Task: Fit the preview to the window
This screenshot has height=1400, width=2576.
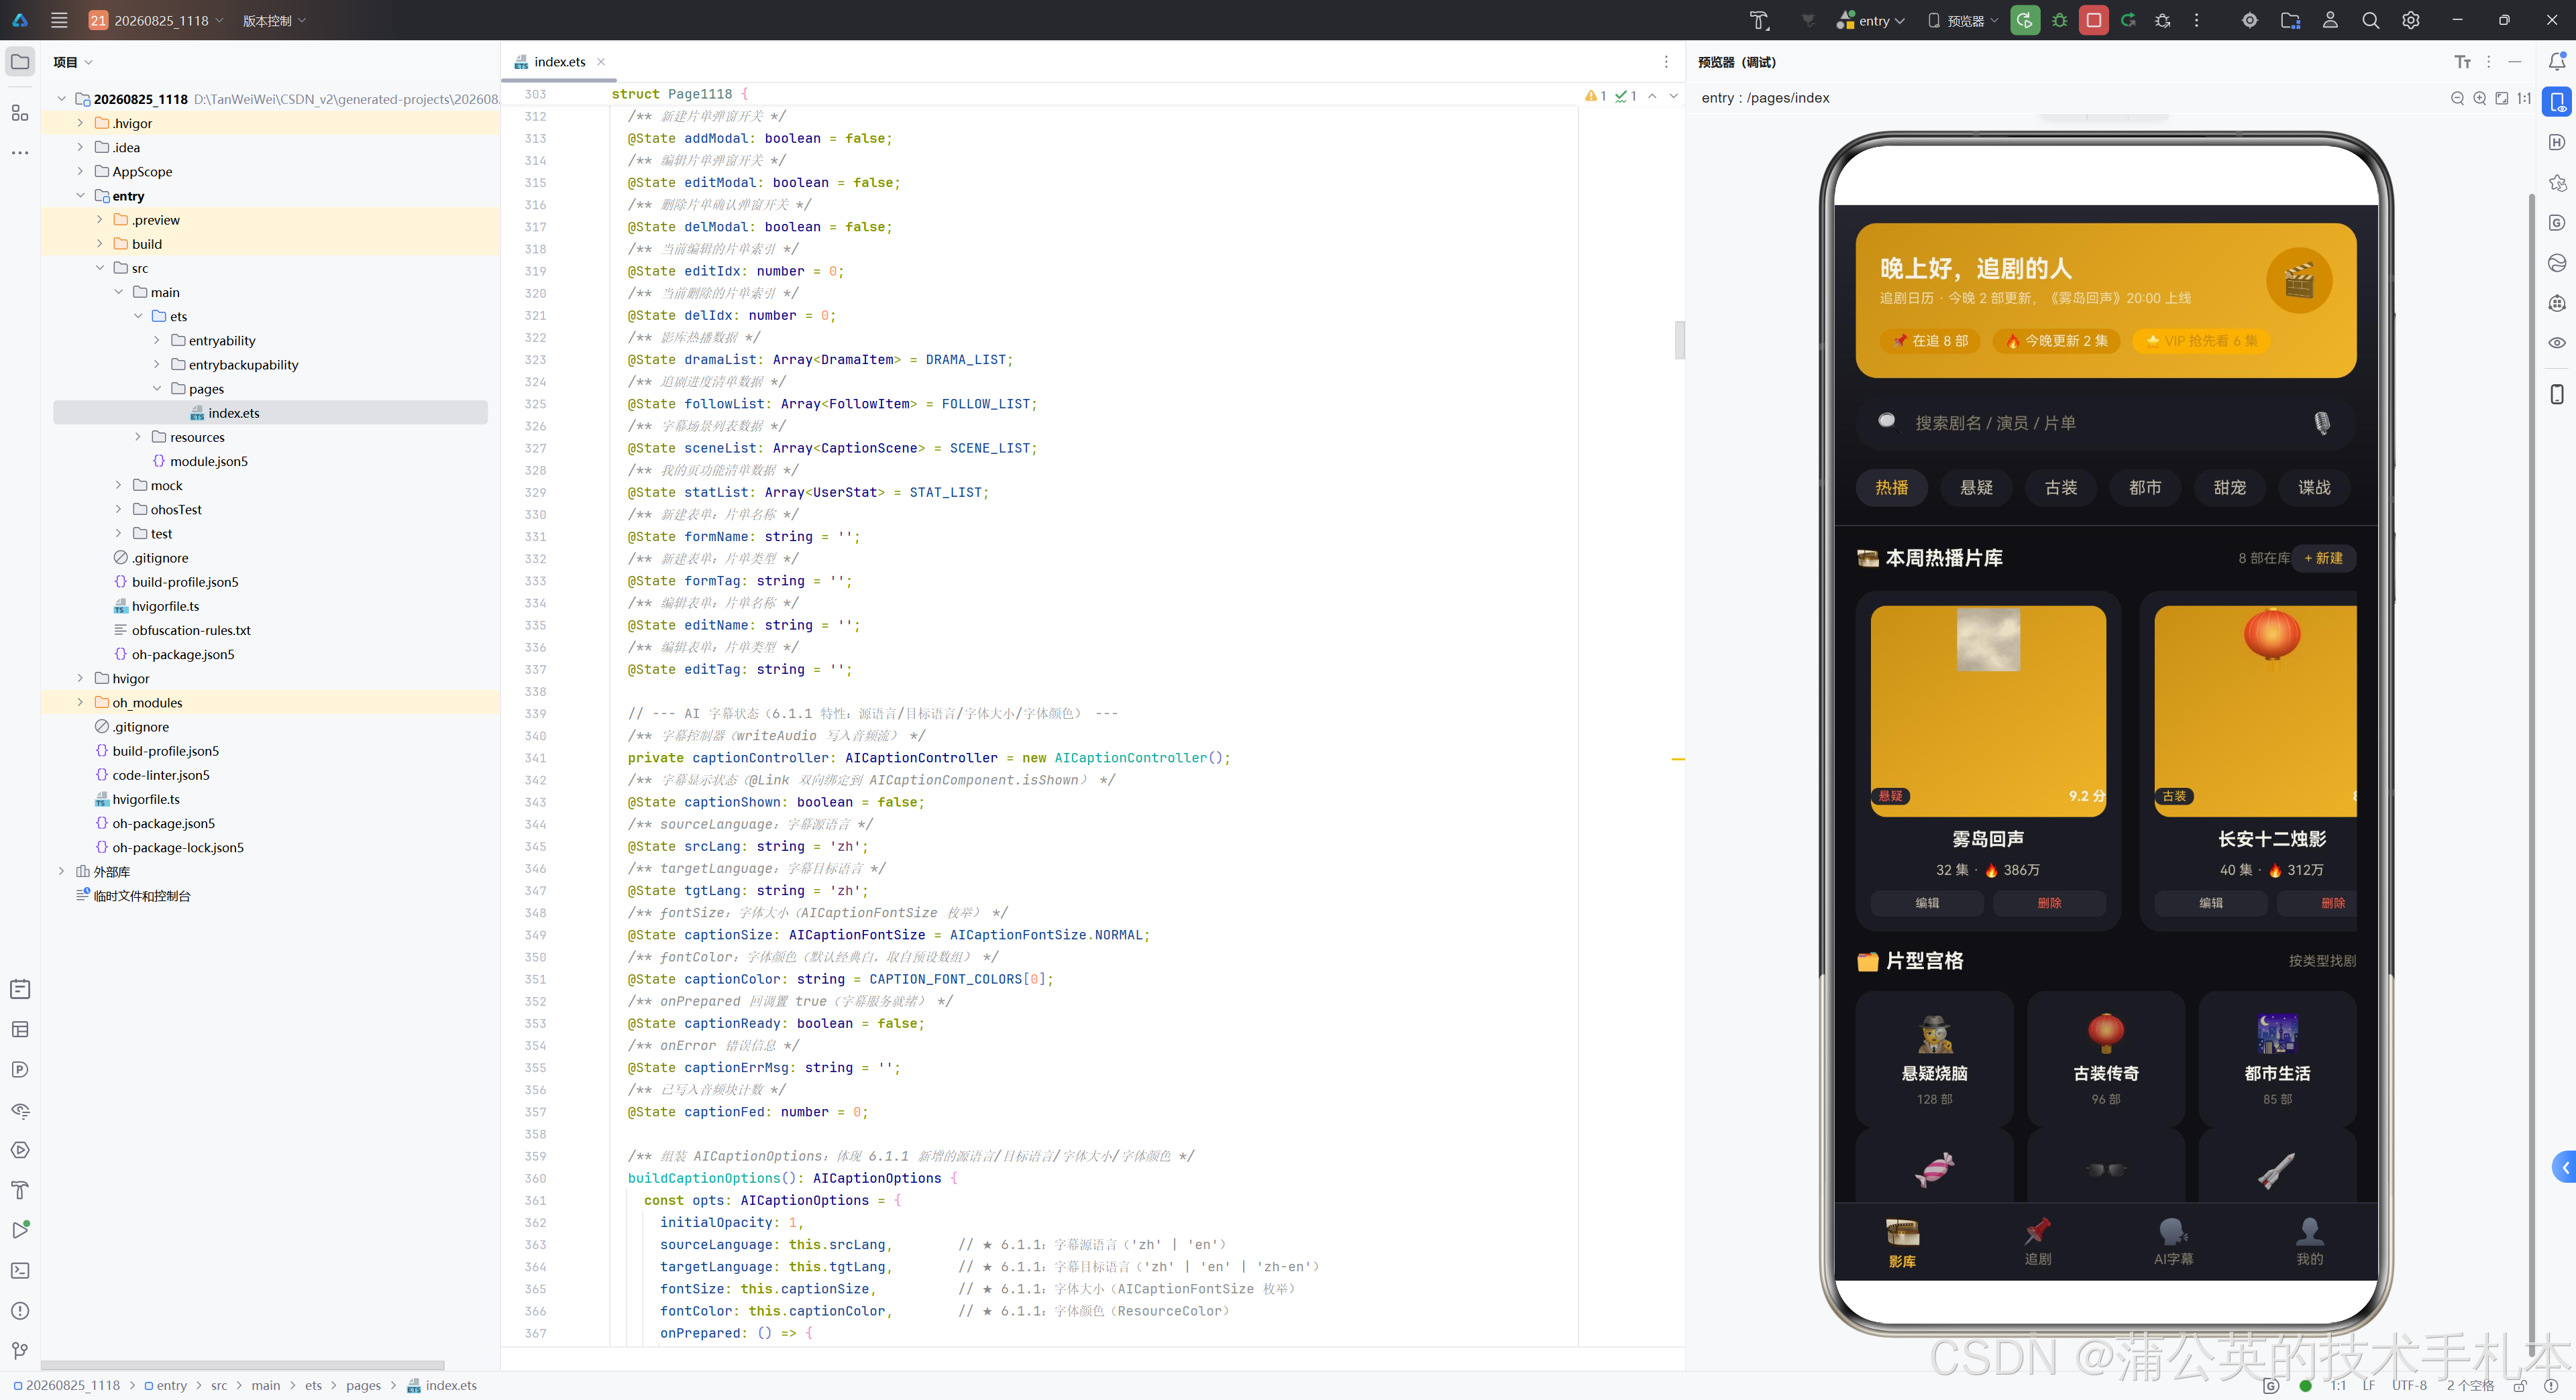Action: 2501,98
